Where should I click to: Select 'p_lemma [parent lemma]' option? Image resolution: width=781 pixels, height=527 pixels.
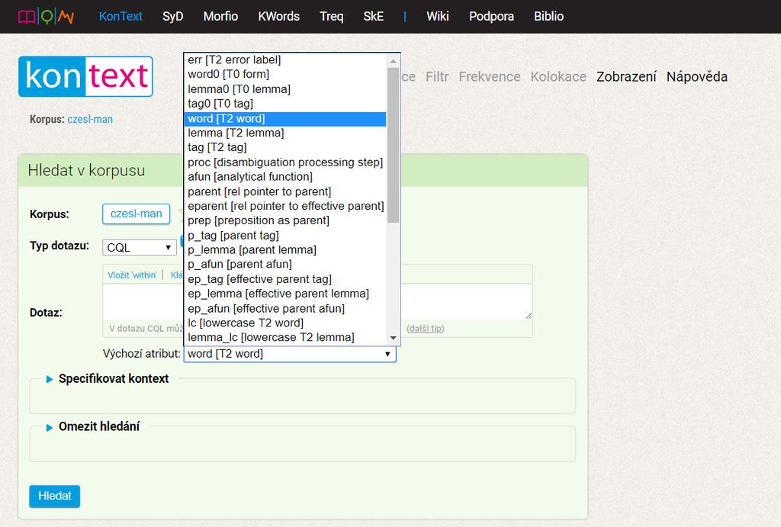285,250
